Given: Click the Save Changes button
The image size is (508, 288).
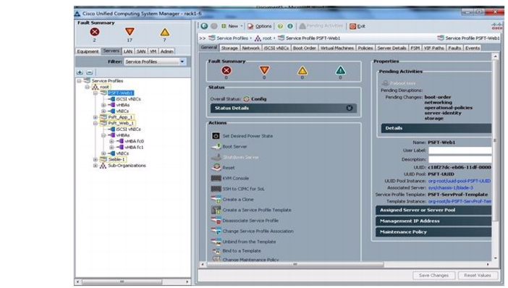Looking at the screenshot, I should click(433, 276).
